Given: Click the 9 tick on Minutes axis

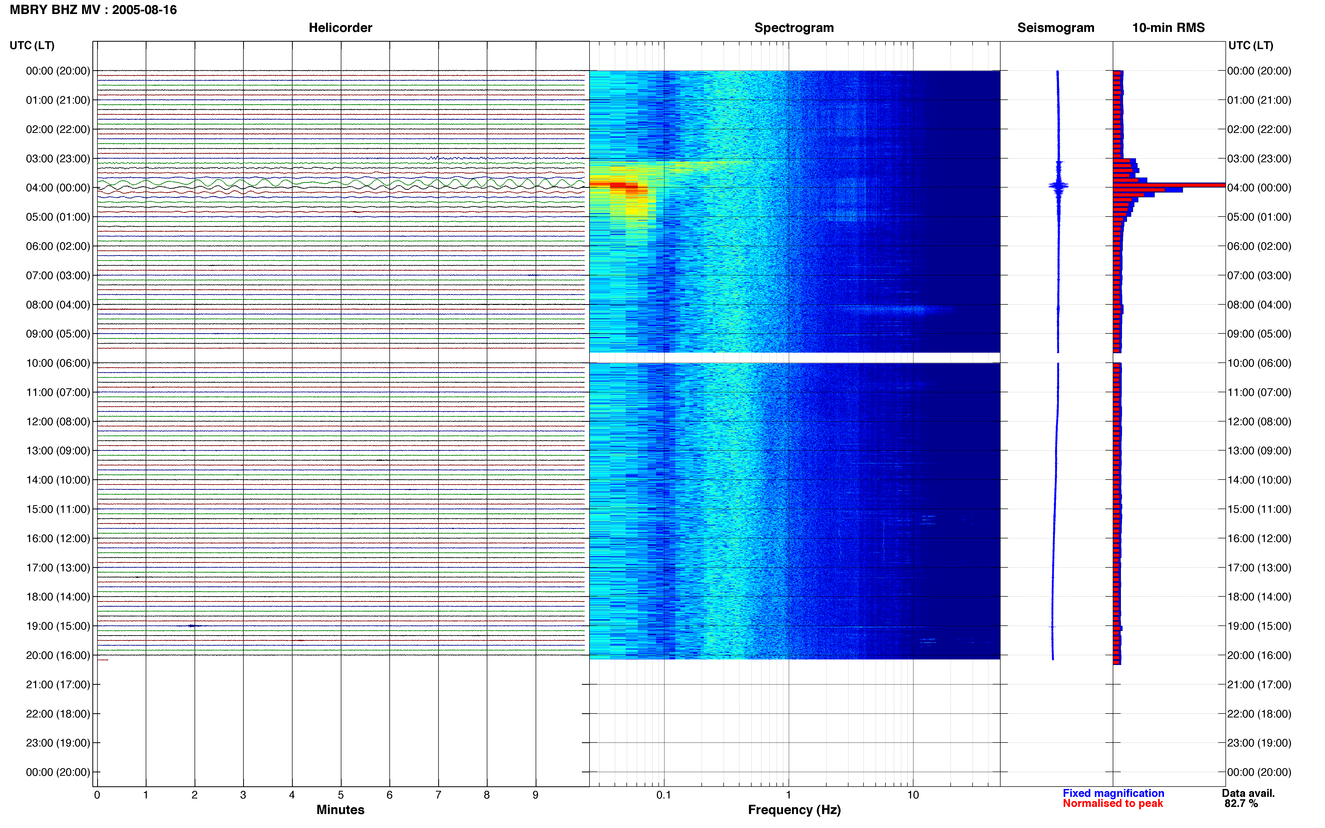Looking at the screenshot, I should [535, 795].
